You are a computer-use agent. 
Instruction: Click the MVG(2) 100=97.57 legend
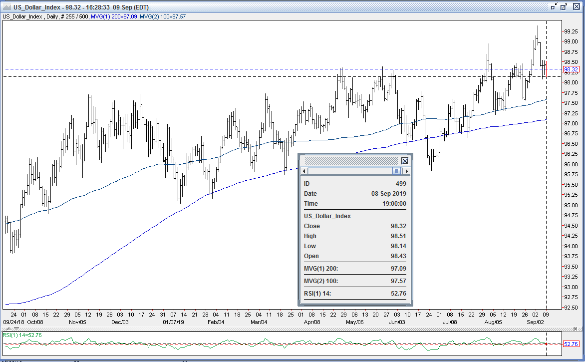pyautogui.click(x=163, y=16)
